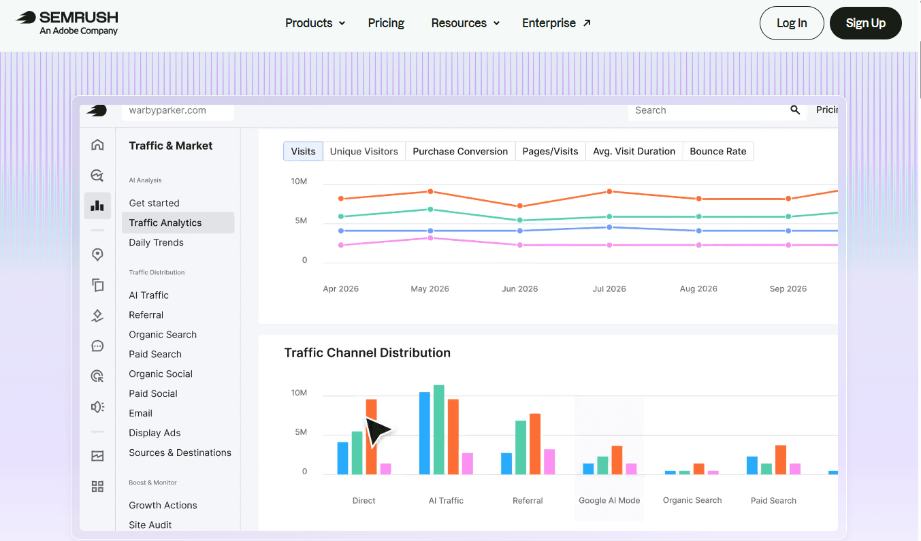Expand the Resources dropdown chevron

[x=496, y=23]
